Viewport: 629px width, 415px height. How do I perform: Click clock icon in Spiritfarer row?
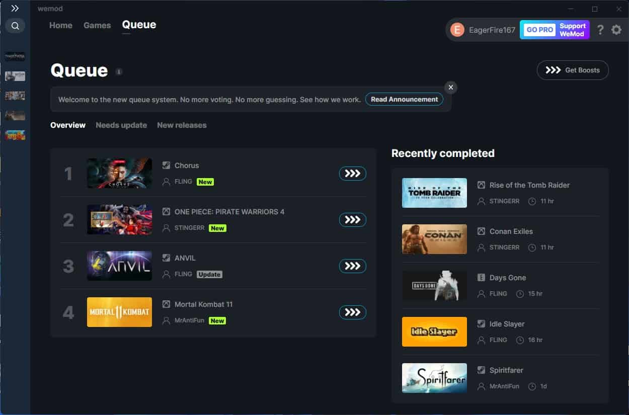pyautogui.click(x=532, y=386)
